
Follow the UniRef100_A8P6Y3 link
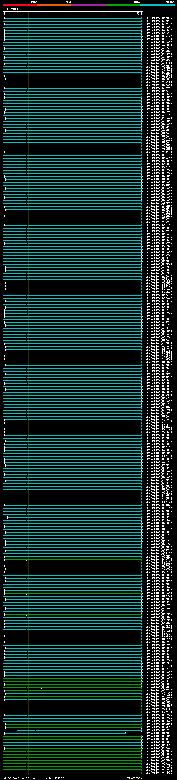159,639
